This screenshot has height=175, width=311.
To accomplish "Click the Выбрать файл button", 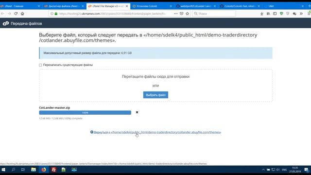I will click(155, 95).
